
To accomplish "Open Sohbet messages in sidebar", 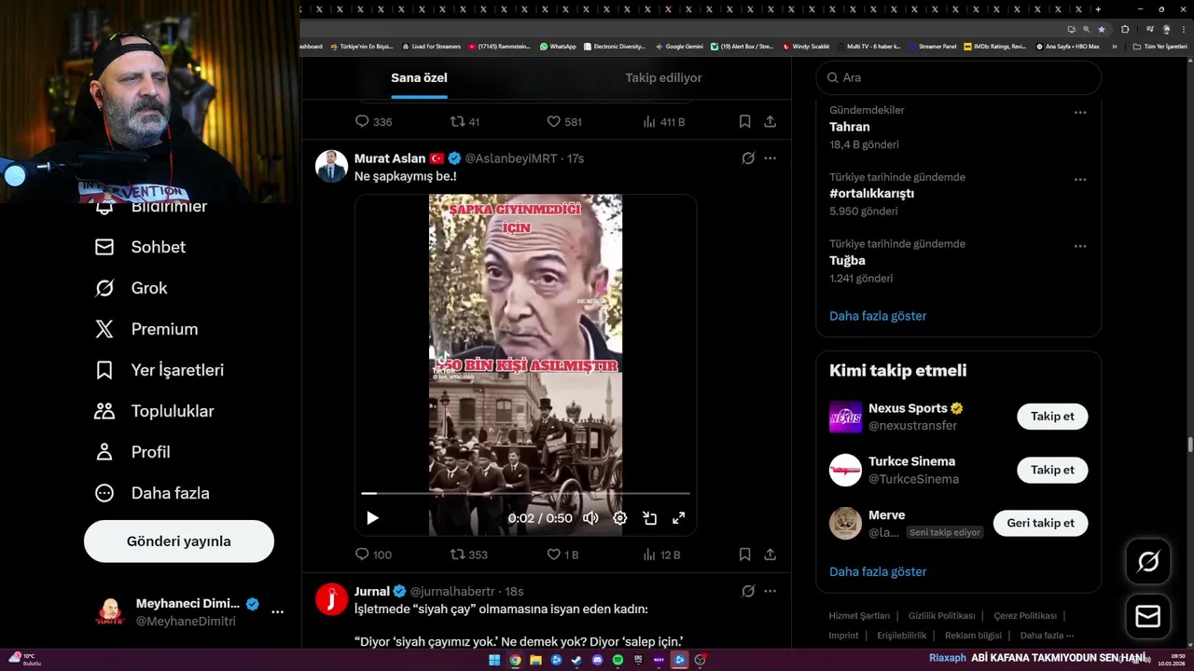I will tap(140, 247).
